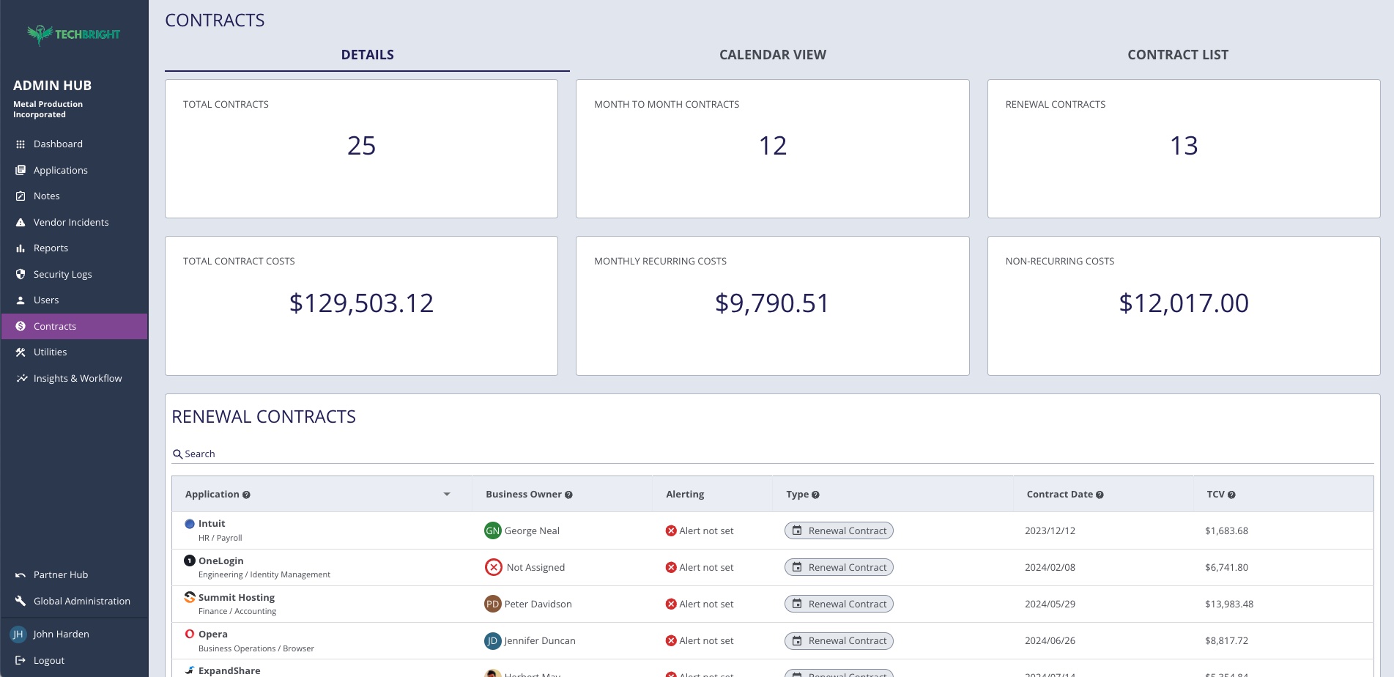Open the Business Owner column header

click(524, 495)
